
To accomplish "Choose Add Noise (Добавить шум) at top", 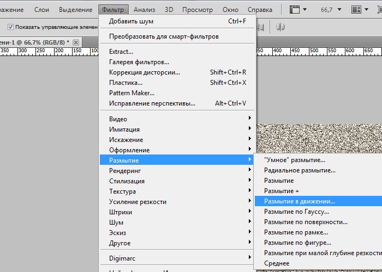I will point(131,21).
